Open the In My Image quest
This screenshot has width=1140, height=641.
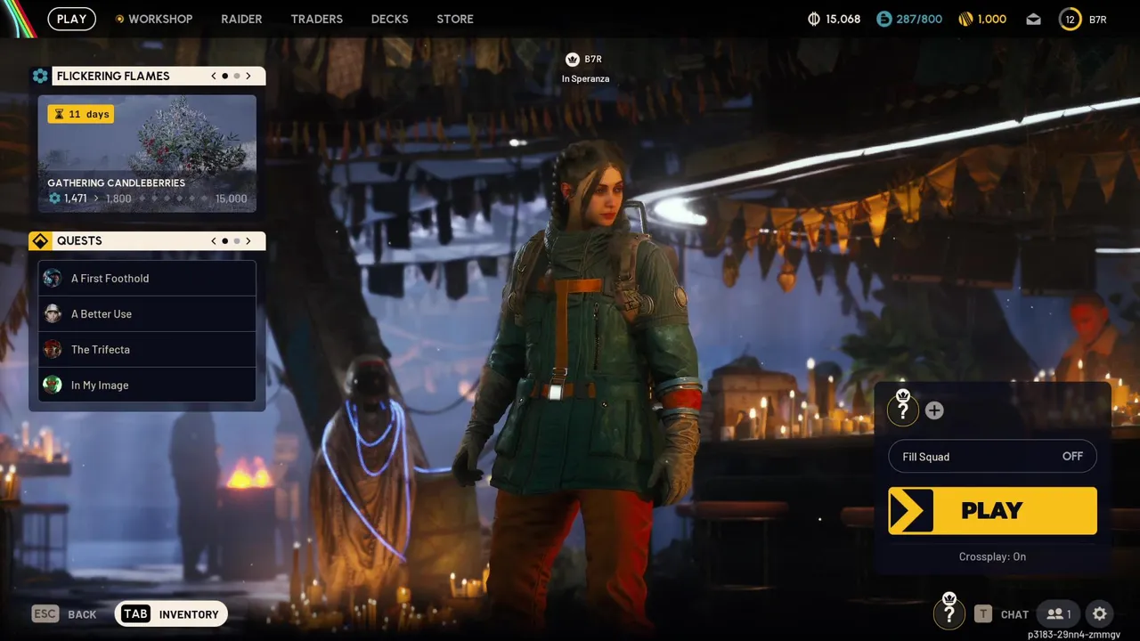tap(147, 385)
